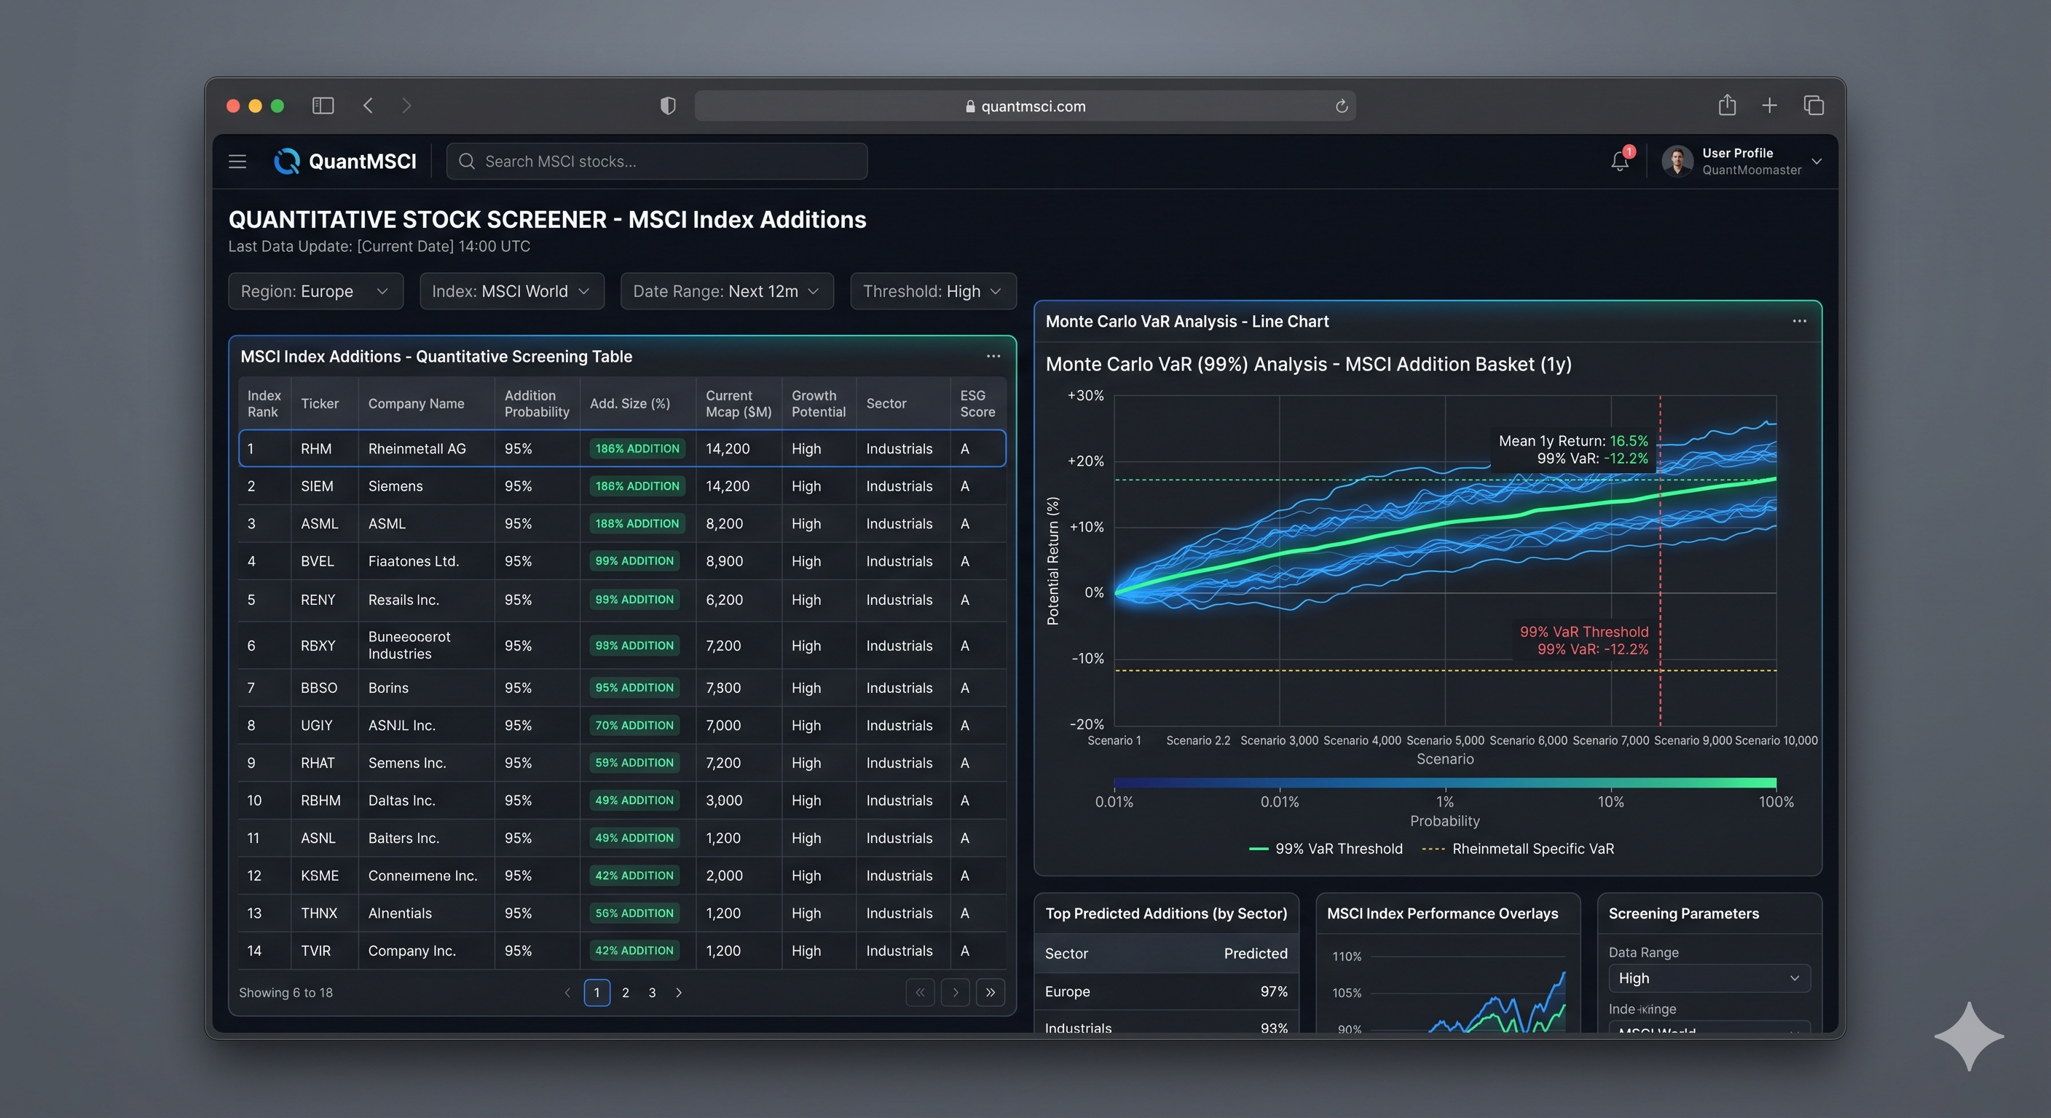Jump to last page with double arrow
Screen dimensions: 2051x1118
click(x=990, y=992)
